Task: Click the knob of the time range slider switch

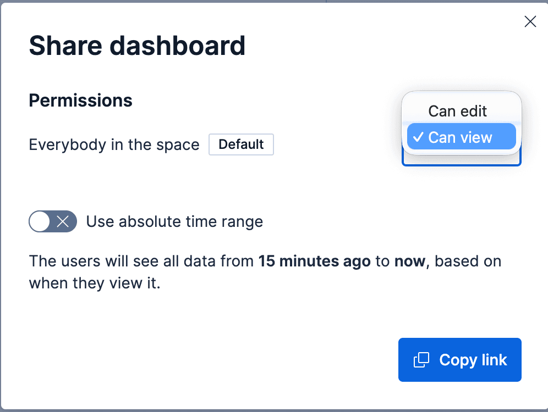Action: [x=39, y=221]
